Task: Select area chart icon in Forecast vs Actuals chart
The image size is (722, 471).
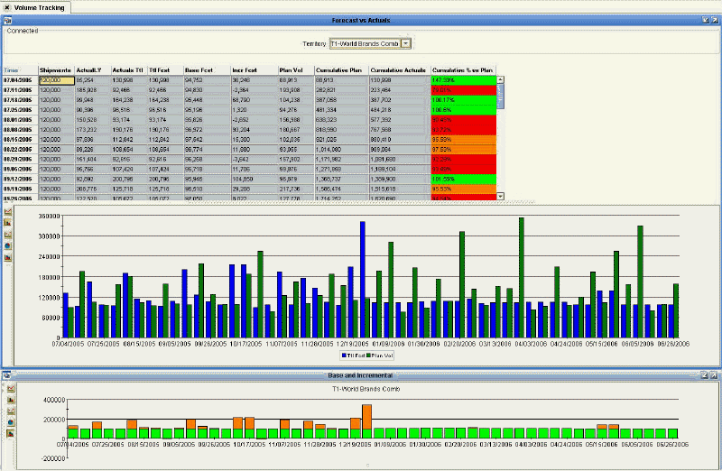Action: coord(8,257)
